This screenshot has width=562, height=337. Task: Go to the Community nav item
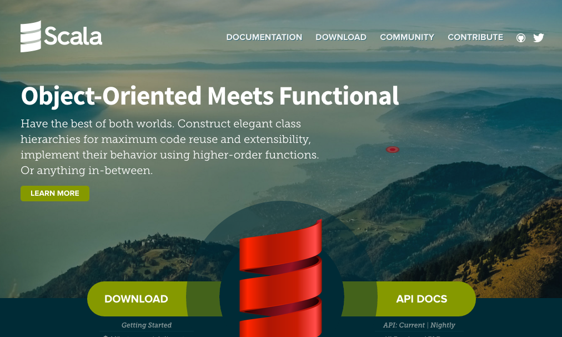407,37
